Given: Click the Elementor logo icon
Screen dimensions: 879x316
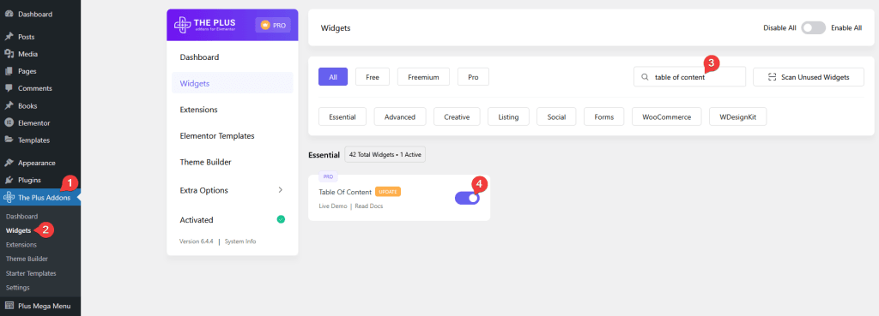Looking at the screenshot, I should [9, 122].
